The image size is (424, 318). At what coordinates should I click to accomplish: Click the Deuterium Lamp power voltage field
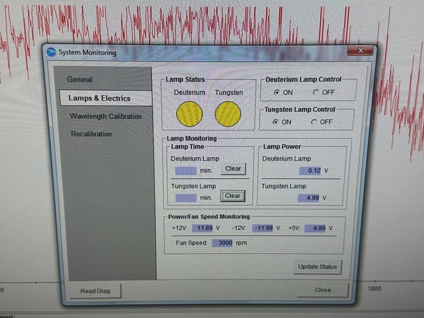click(310, 170)
